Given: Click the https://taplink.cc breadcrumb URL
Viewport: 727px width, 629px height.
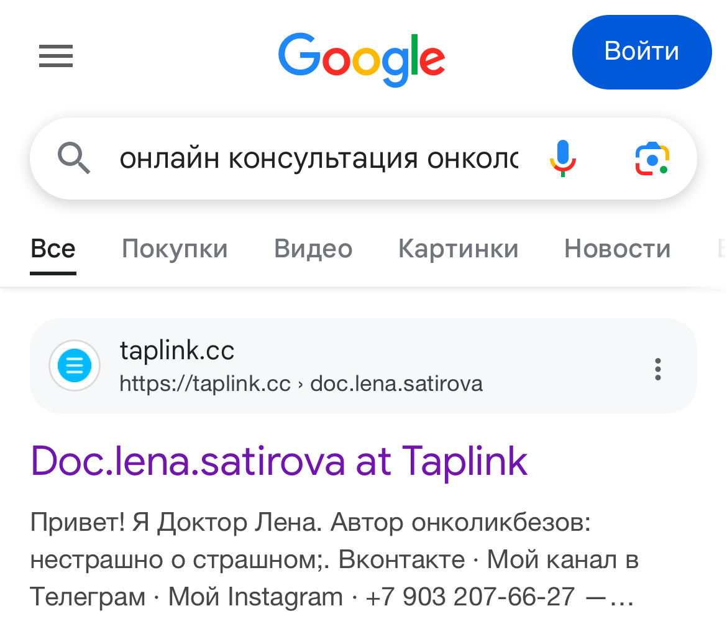Looking at the screenshot, I should point(300,383).
